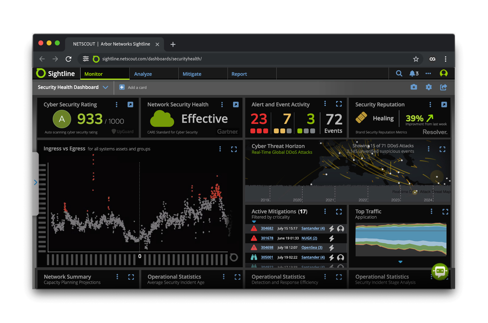Open Cyber Security Rating card in new view

(x=130, y=104)
